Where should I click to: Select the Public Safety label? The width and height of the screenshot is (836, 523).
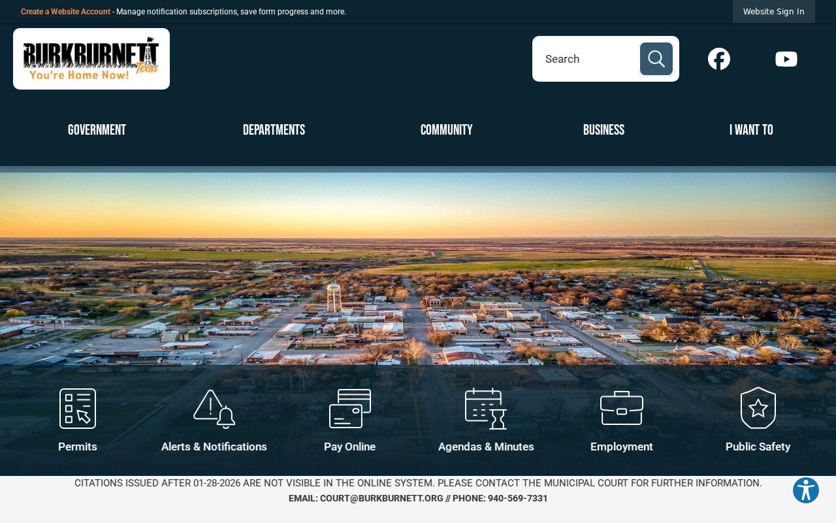click(x=758, y=447)
